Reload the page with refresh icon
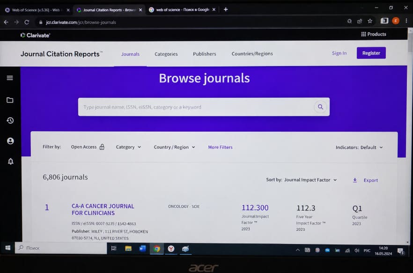 [27, 22]
